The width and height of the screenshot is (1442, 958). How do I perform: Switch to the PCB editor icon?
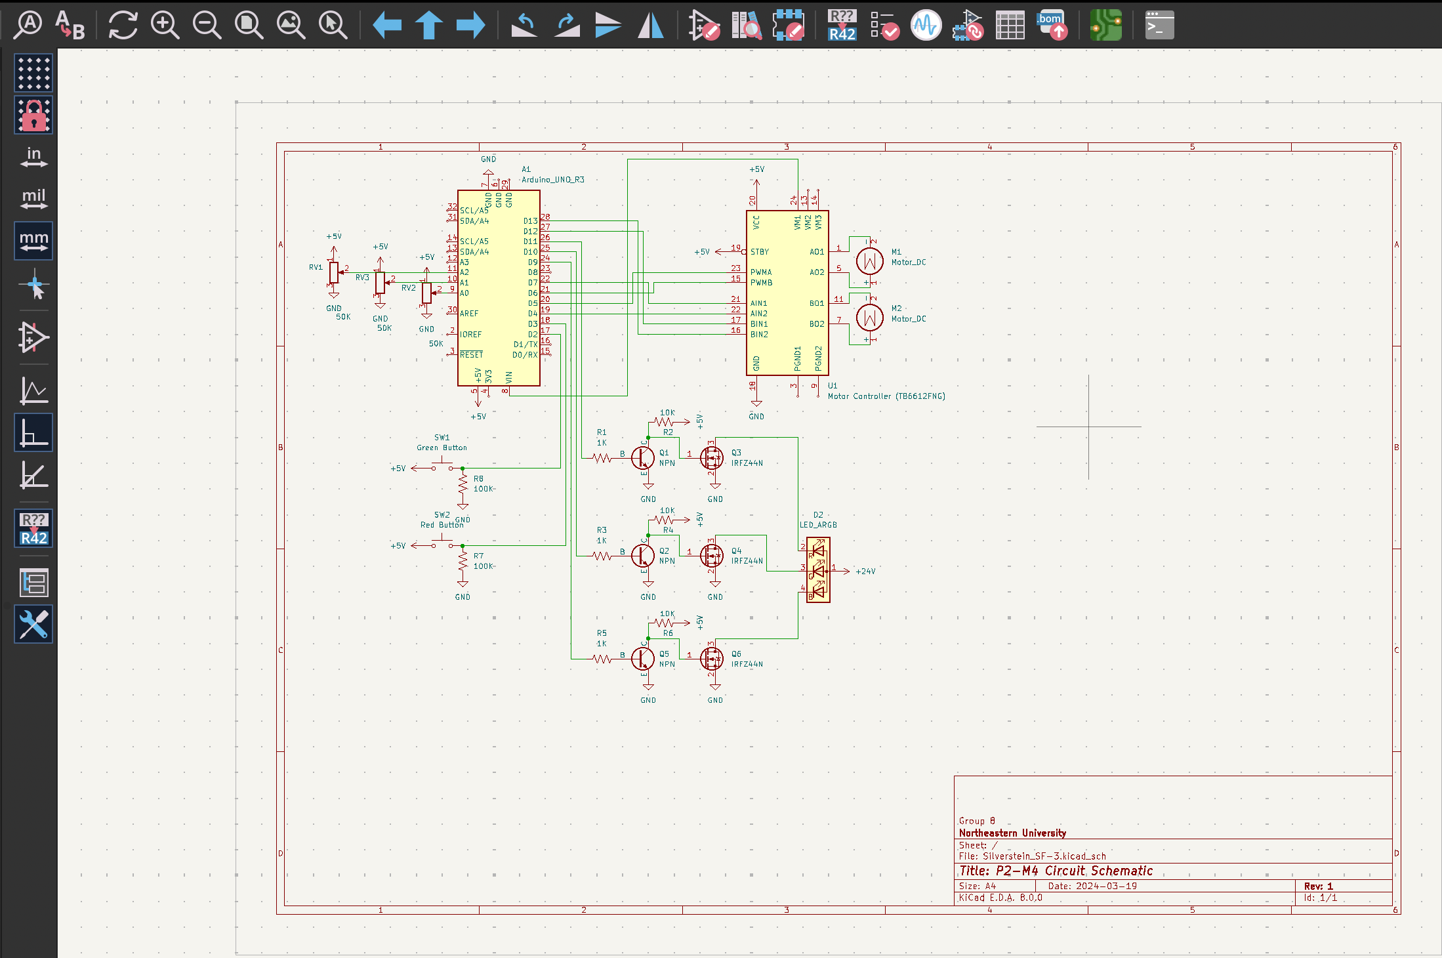[x=1106, y=25]
